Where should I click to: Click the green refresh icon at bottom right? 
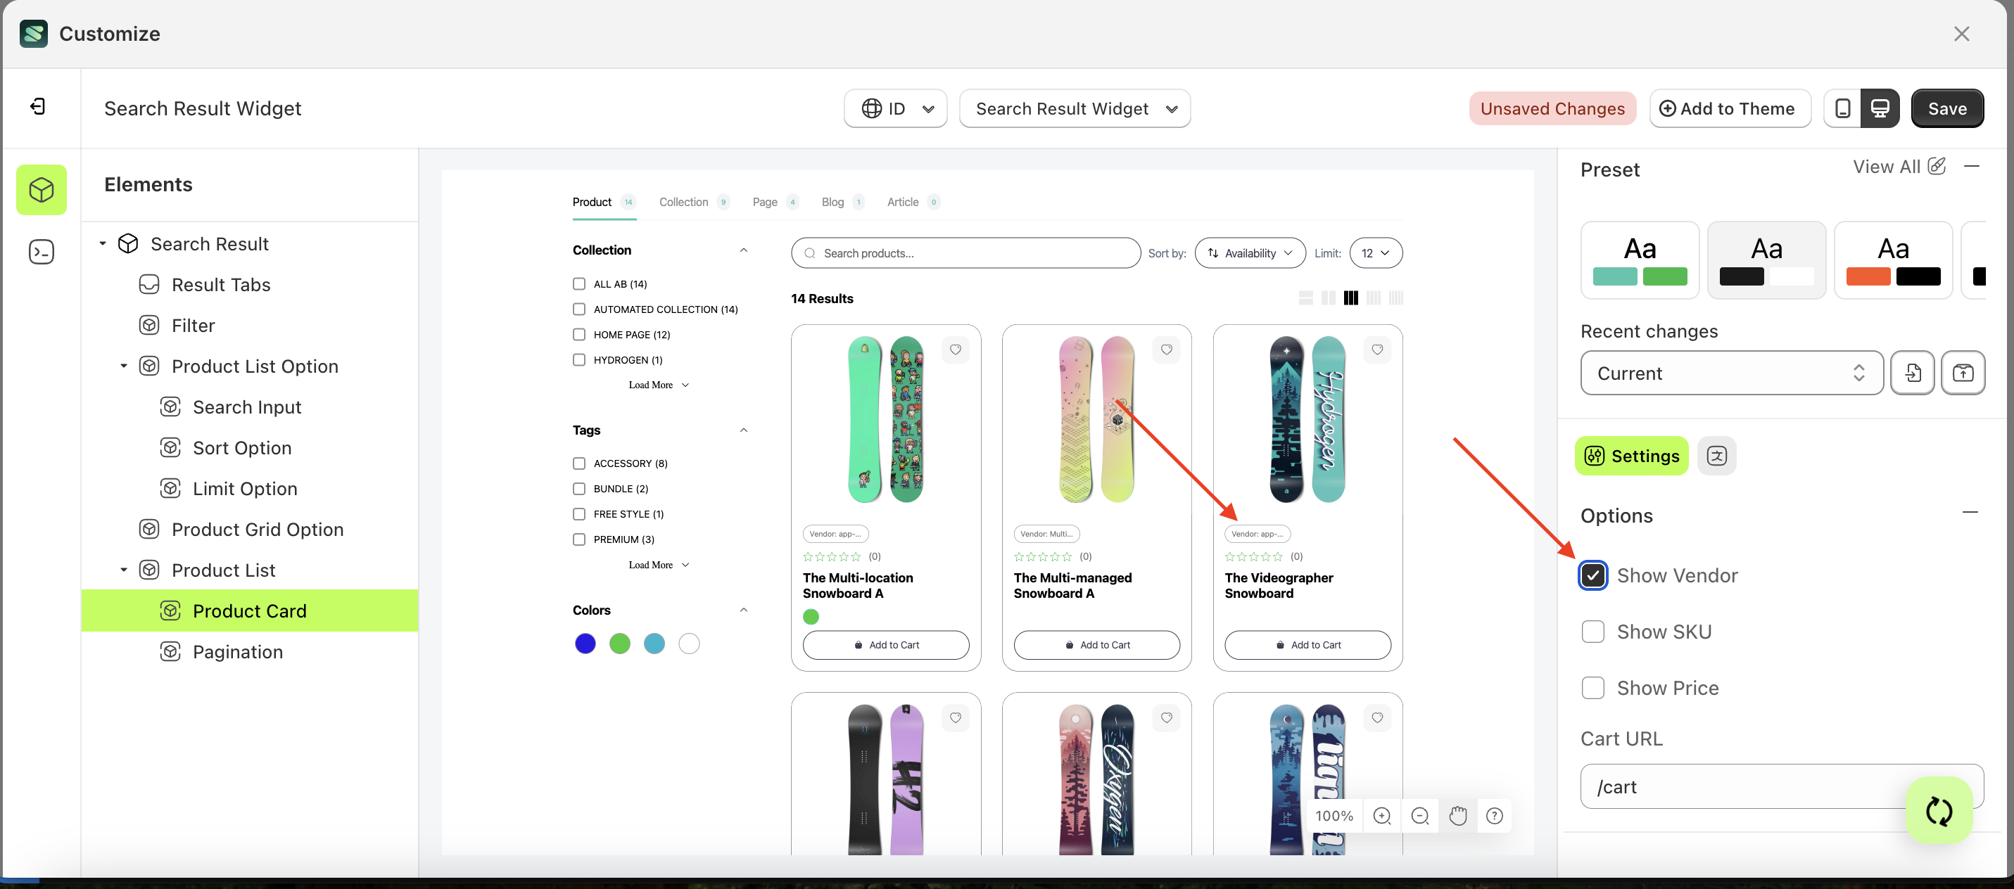point(1939,810)
